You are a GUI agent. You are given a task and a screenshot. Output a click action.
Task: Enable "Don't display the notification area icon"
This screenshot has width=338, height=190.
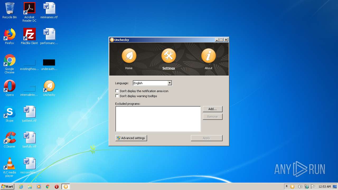(117, 91)
